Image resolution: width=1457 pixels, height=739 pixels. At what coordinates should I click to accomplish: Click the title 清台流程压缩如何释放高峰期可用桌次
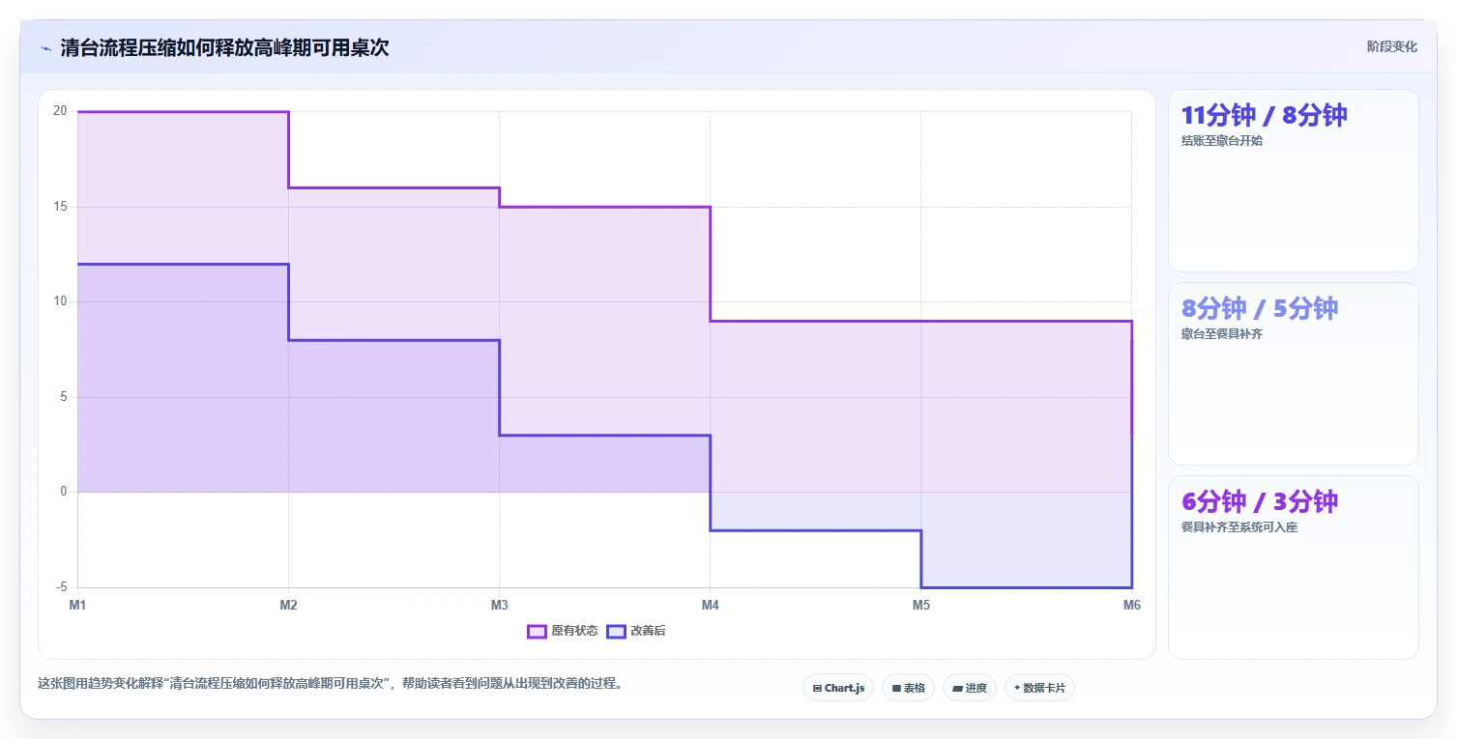[x=224, y=47]
